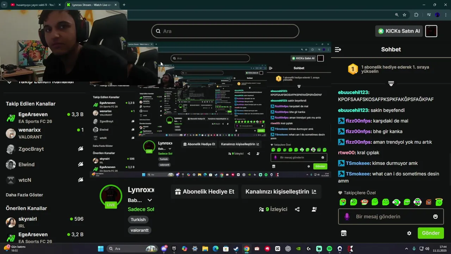Screen dimensions: 451x254
Task: Open the Chrome extensions puzzle icon
Action: 416,15
